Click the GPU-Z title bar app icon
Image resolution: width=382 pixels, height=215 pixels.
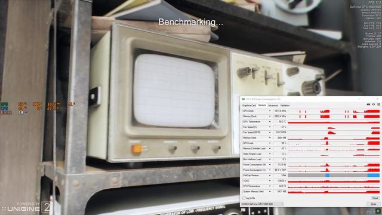pos(243,99)
